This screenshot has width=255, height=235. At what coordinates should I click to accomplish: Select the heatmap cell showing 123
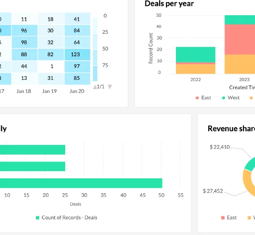pos(77,55)
